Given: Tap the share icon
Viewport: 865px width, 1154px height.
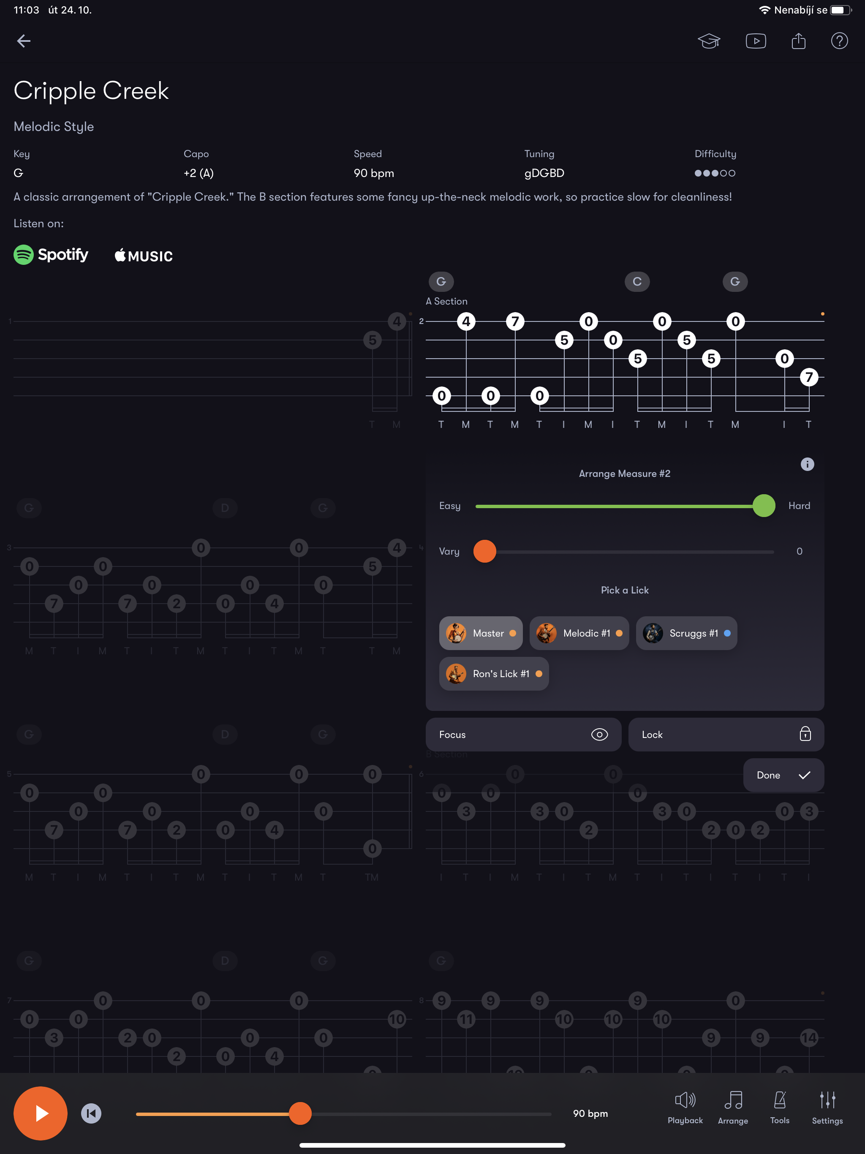Looking at the screenshot, I should click(798, 41).
